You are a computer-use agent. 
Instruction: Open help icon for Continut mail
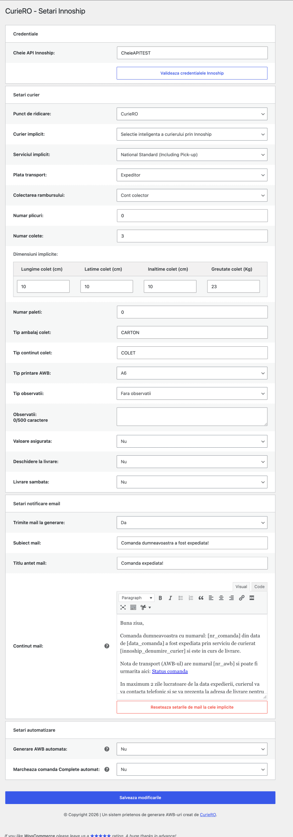107,646
